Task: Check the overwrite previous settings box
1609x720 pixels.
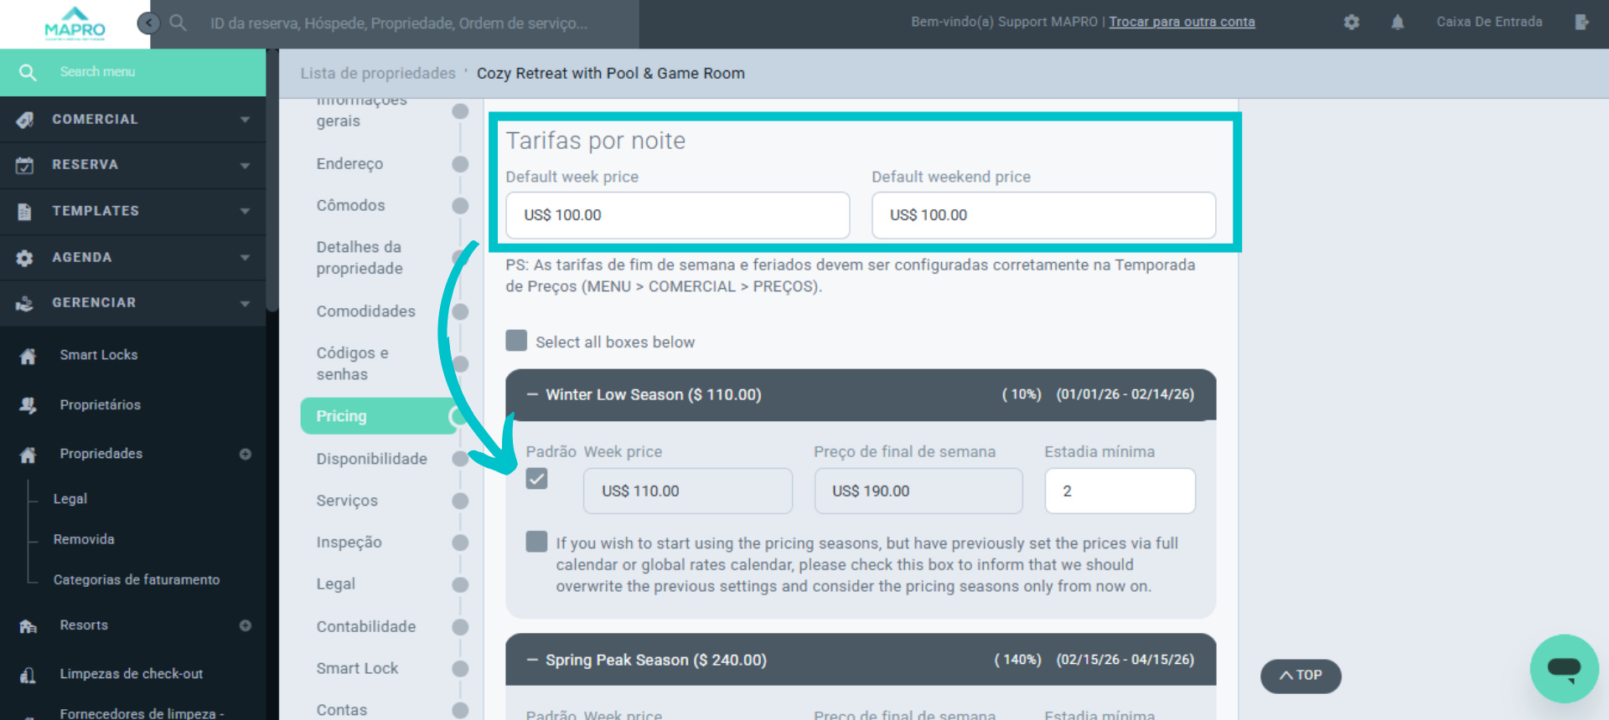Action: pyautogui.click(x=536, y=542)
